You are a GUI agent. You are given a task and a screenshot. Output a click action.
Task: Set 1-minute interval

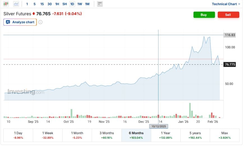click(x=27, y=4)
